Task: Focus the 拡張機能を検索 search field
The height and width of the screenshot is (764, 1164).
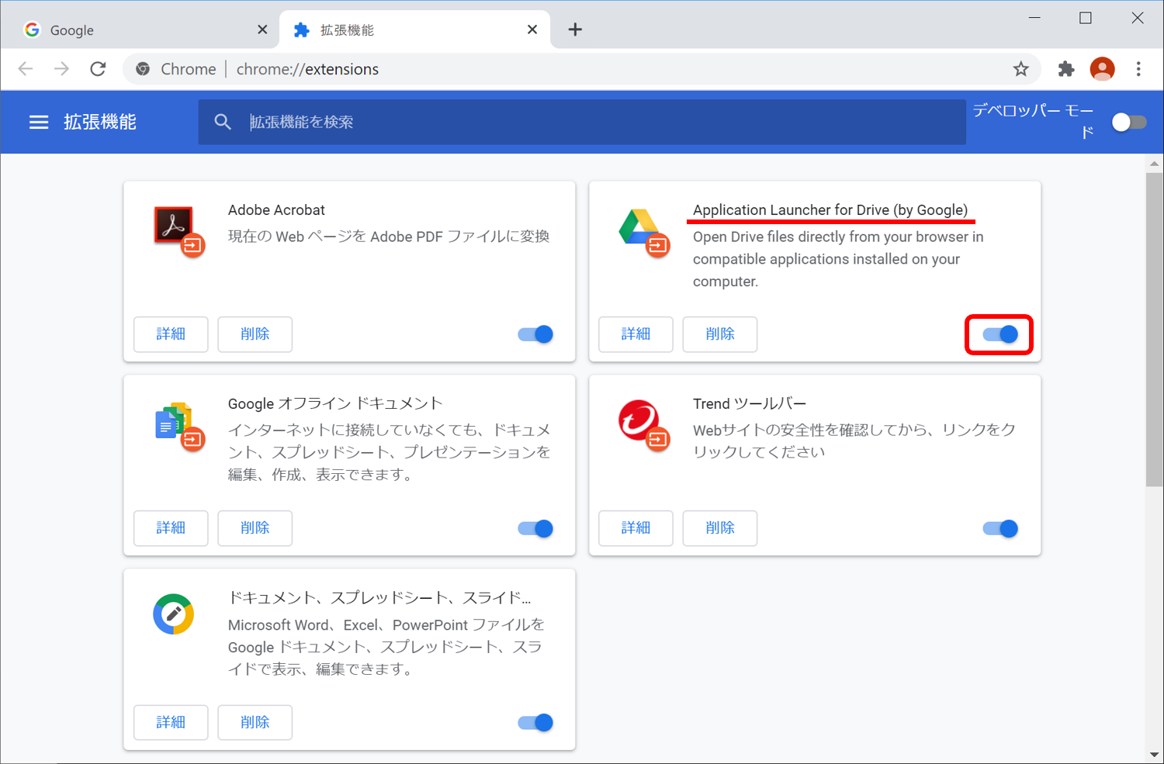Action: [x=582, y=122]
